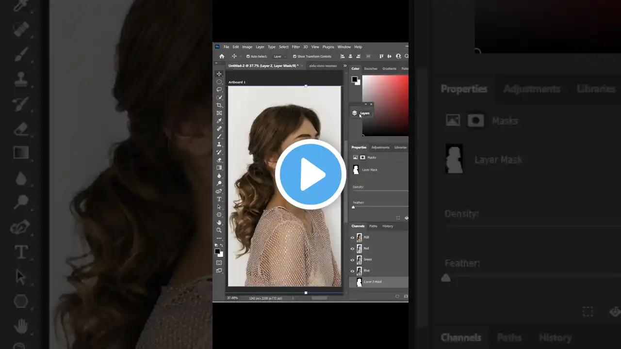The image size is (621, 349).
Task: Select the Zoom tool
Action: pos(219,230)
